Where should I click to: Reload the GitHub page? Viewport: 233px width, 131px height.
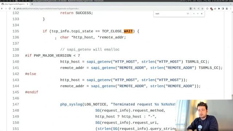[10, 9]
